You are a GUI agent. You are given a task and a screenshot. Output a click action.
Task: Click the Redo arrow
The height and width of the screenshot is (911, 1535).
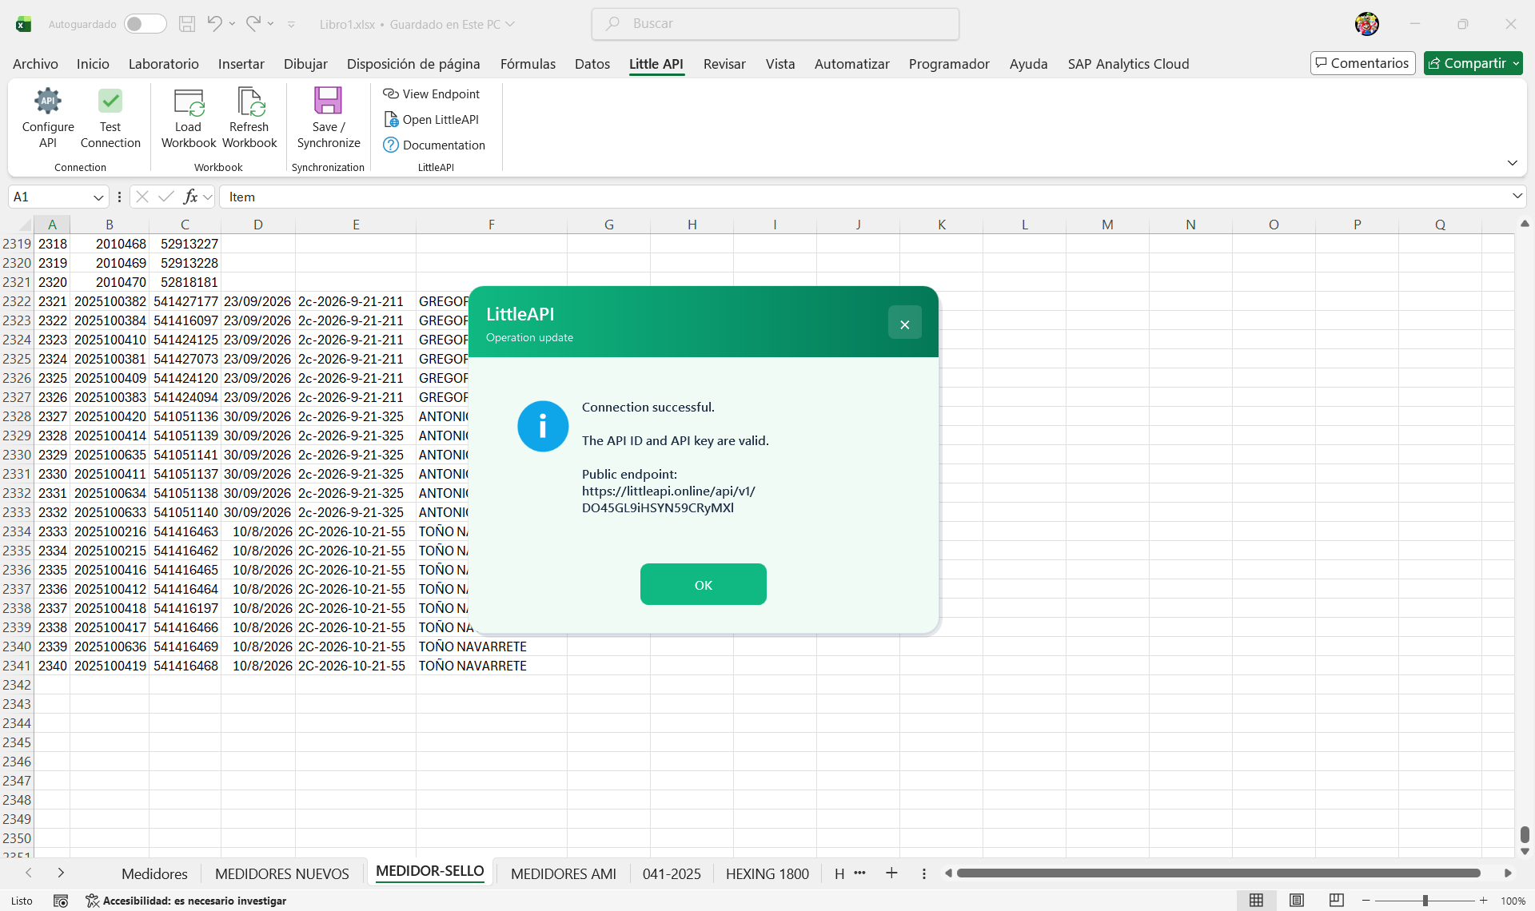[253, 24]
